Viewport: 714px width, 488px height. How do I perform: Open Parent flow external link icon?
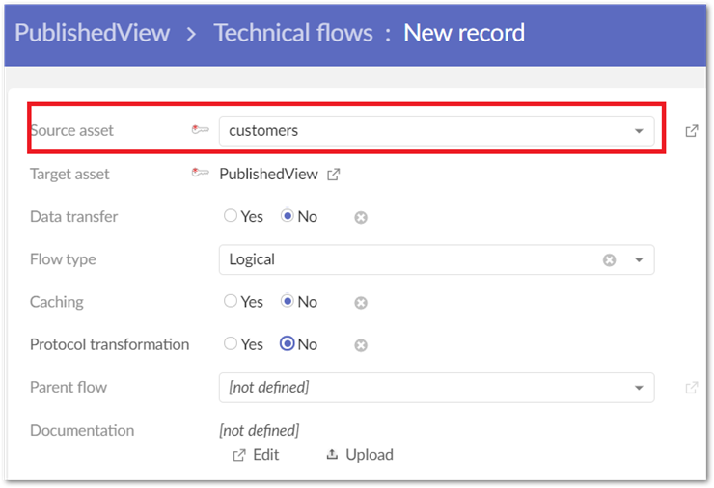pos(691,388)
